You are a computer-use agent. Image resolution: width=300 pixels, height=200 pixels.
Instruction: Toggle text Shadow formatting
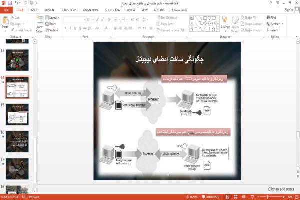80,28
